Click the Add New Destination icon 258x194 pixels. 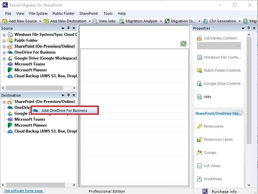(x=46, y=21)
